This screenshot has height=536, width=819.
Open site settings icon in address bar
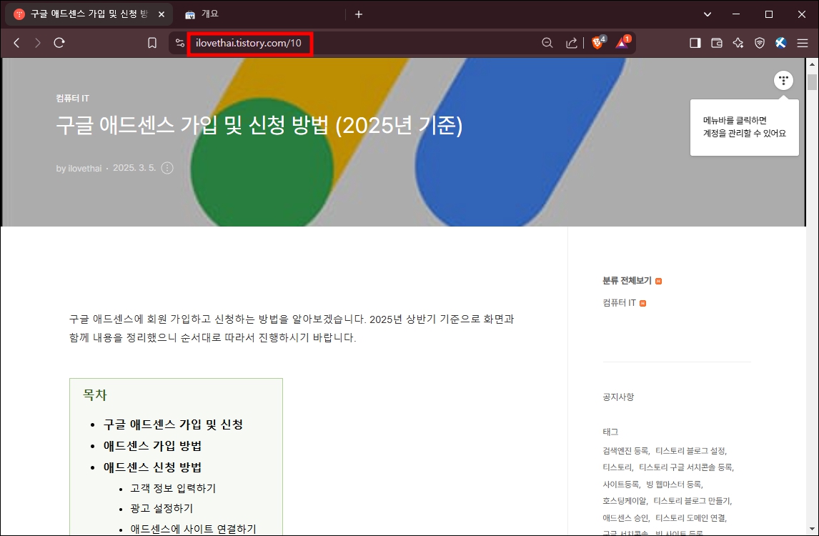click(x=179, y=43)
